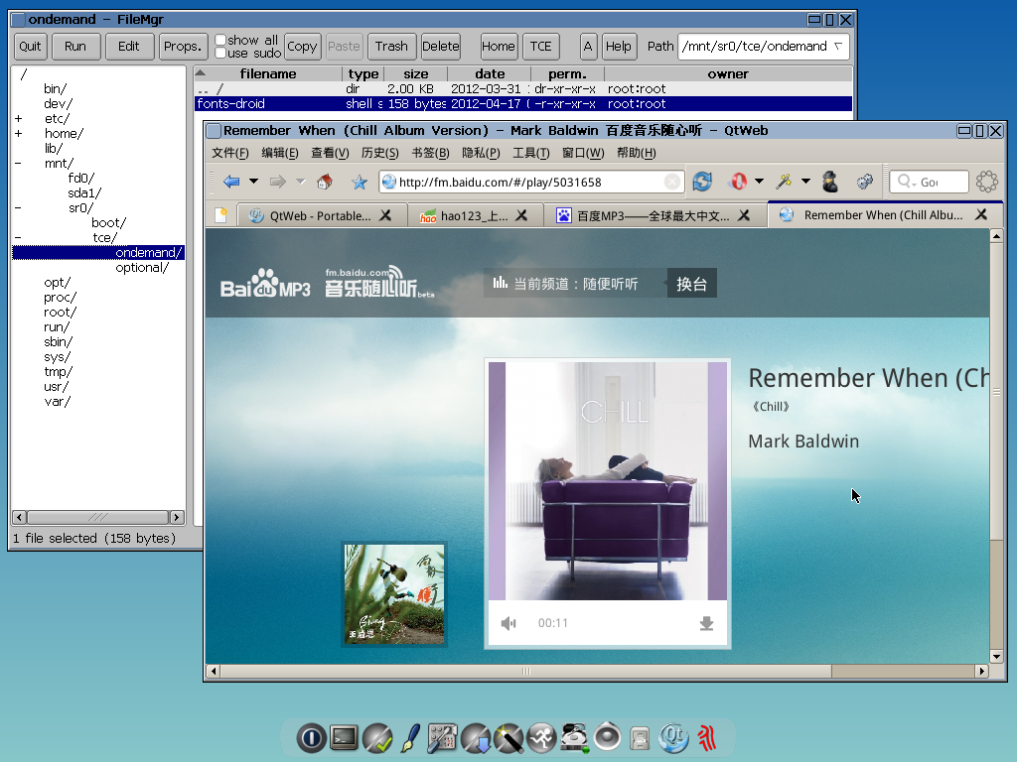Open the home page with the house icon

pyautogui.click(x=325, y=182)
